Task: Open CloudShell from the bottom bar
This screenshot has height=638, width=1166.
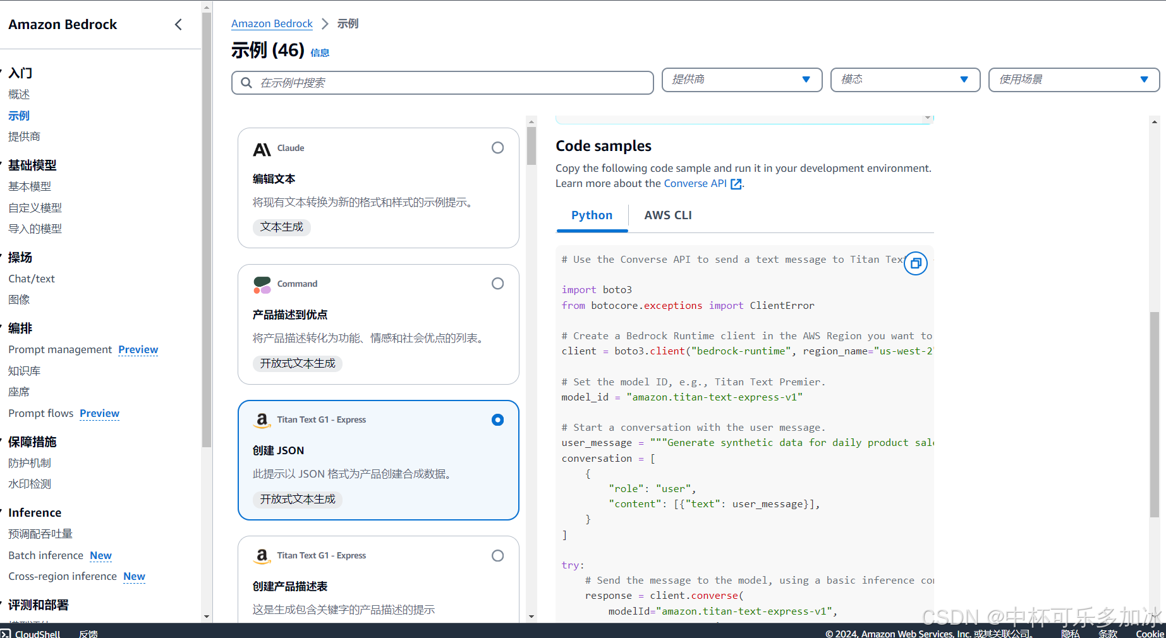Action: (31, 634)
